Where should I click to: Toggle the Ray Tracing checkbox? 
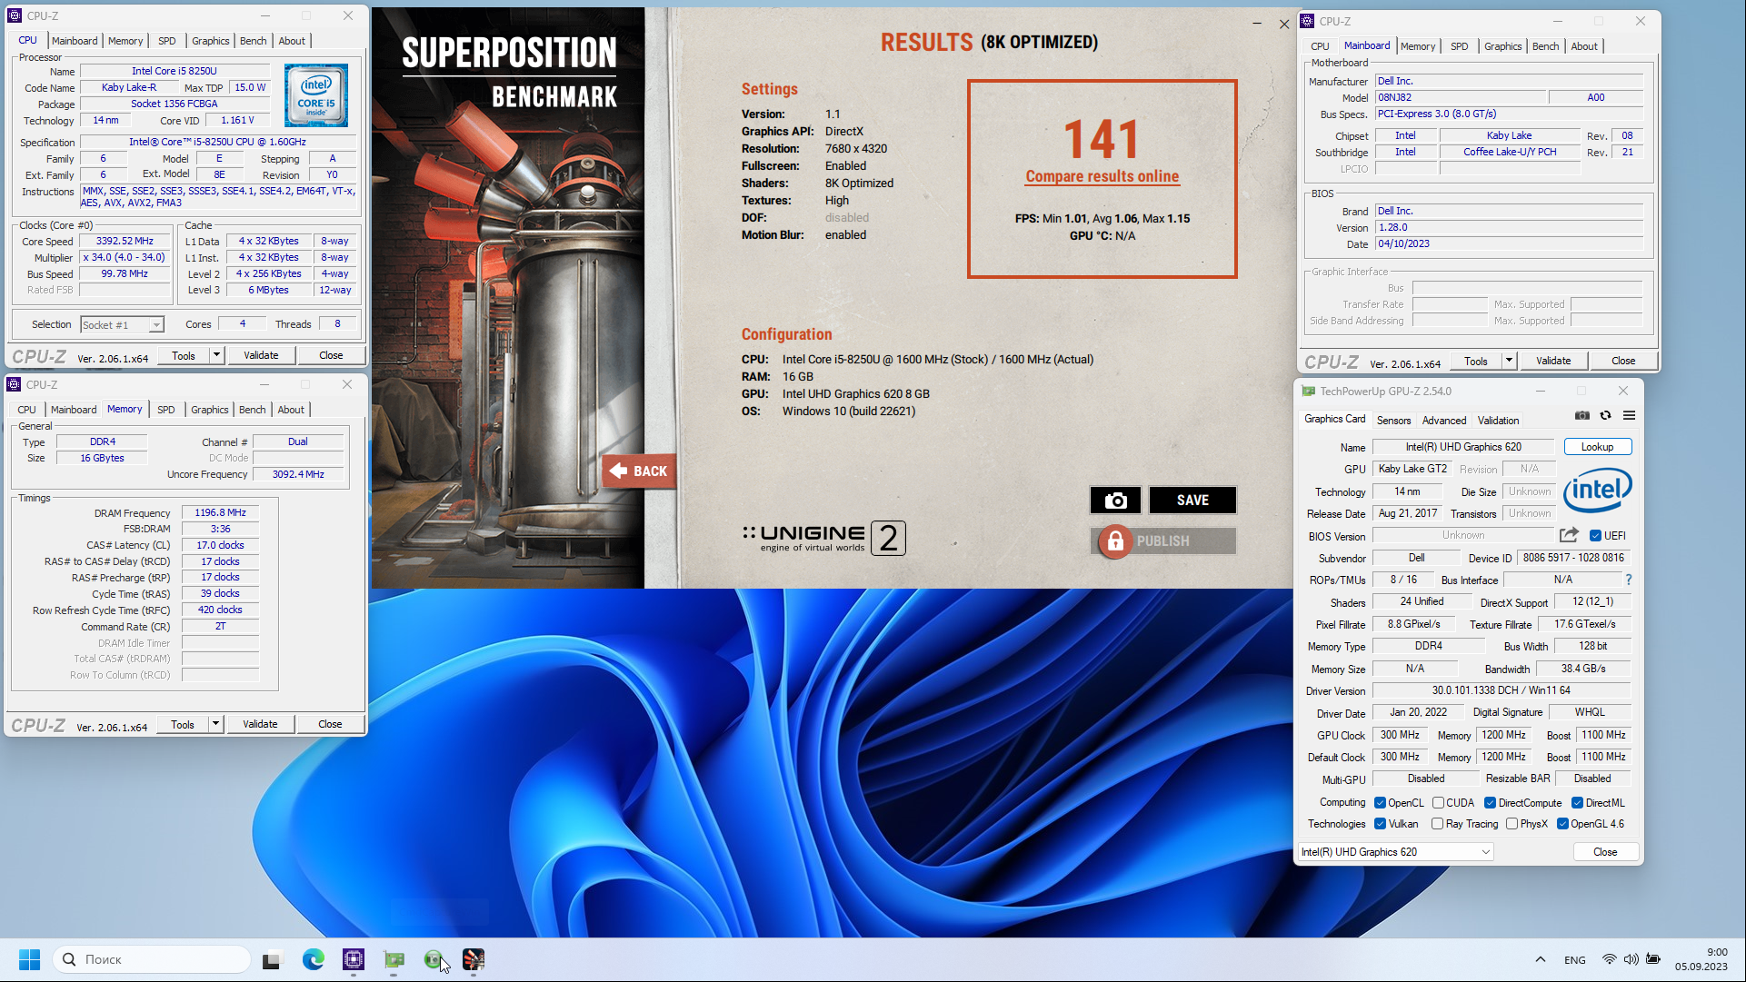[1437, 824]
